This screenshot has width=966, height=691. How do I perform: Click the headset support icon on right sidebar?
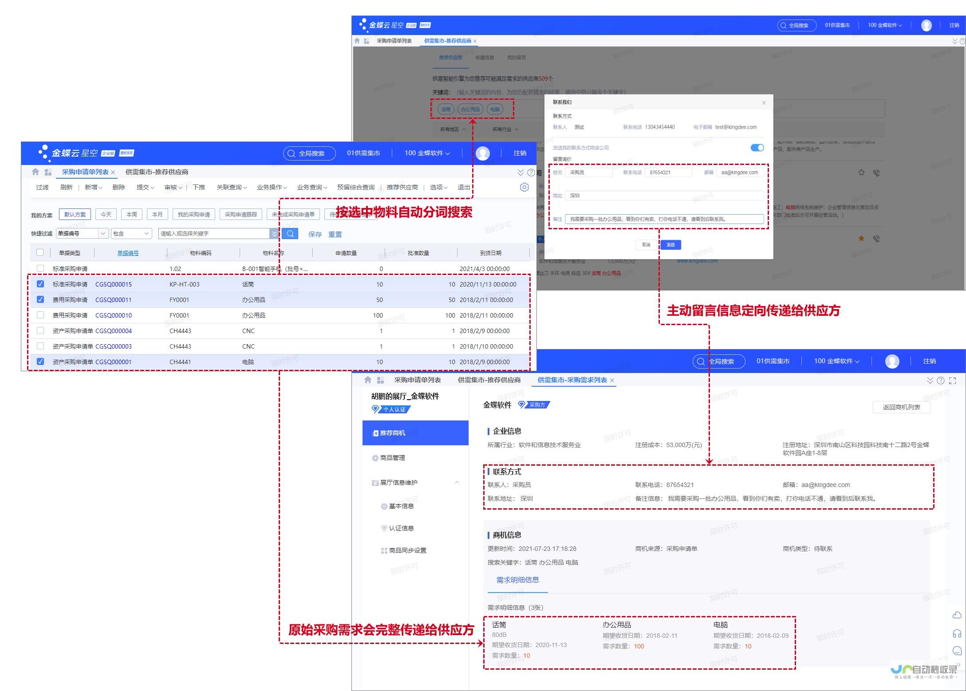957,633
